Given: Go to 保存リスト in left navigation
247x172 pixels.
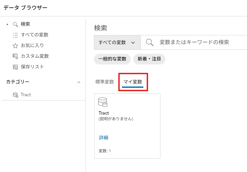Looking at the screenshot, I should (x=32, y=67).
